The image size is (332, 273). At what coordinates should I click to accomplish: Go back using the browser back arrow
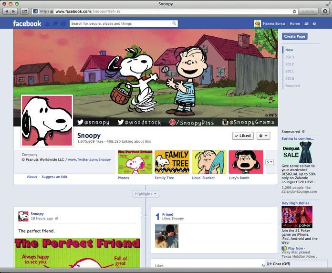click(7, 11)
